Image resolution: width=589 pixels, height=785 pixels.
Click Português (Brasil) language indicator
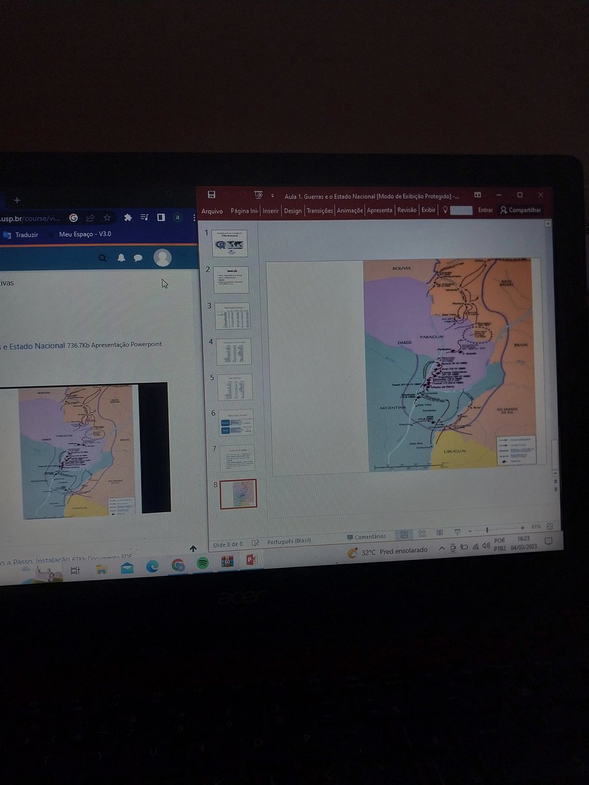[x=289, y=542]
